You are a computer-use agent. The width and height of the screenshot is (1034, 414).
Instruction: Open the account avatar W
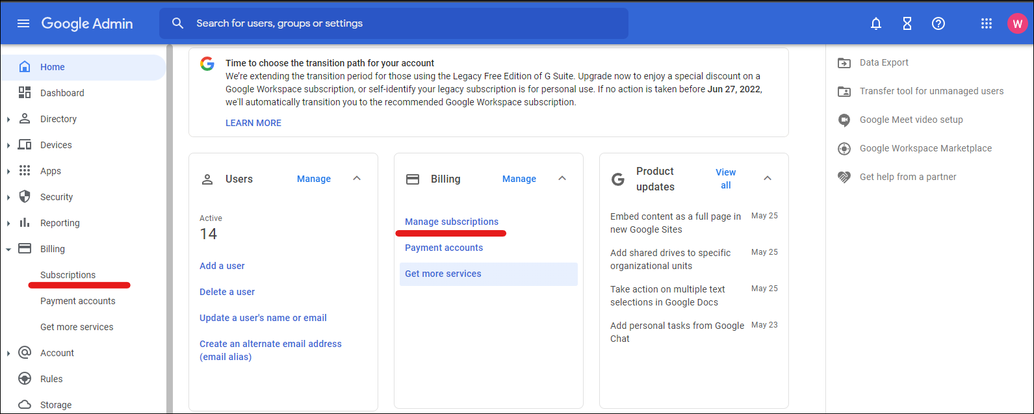[1016, 23]
